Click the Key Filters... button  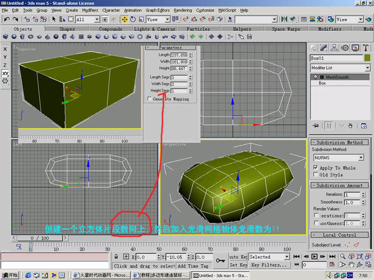tap(269, 265)
